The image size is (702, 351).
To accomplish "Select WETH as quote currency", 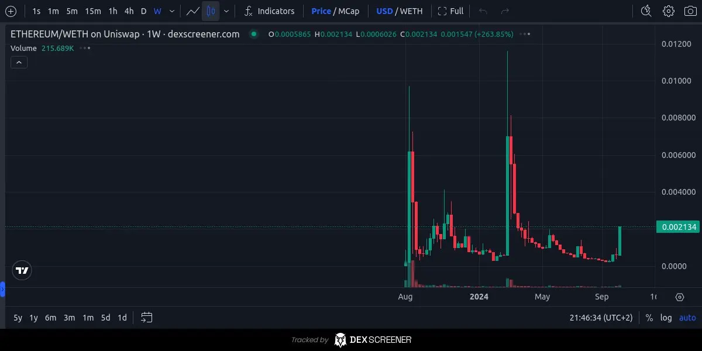I will point(411,11).
